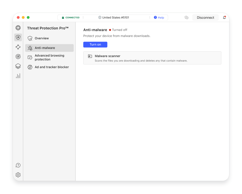Open the VPN globe section in sidebar
Image resolution: width=242 pixels, height=194 pixels.
coord(18,28)
